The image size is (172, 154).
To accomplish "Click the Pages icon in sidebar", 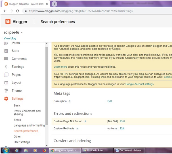I will click(6, 75).
